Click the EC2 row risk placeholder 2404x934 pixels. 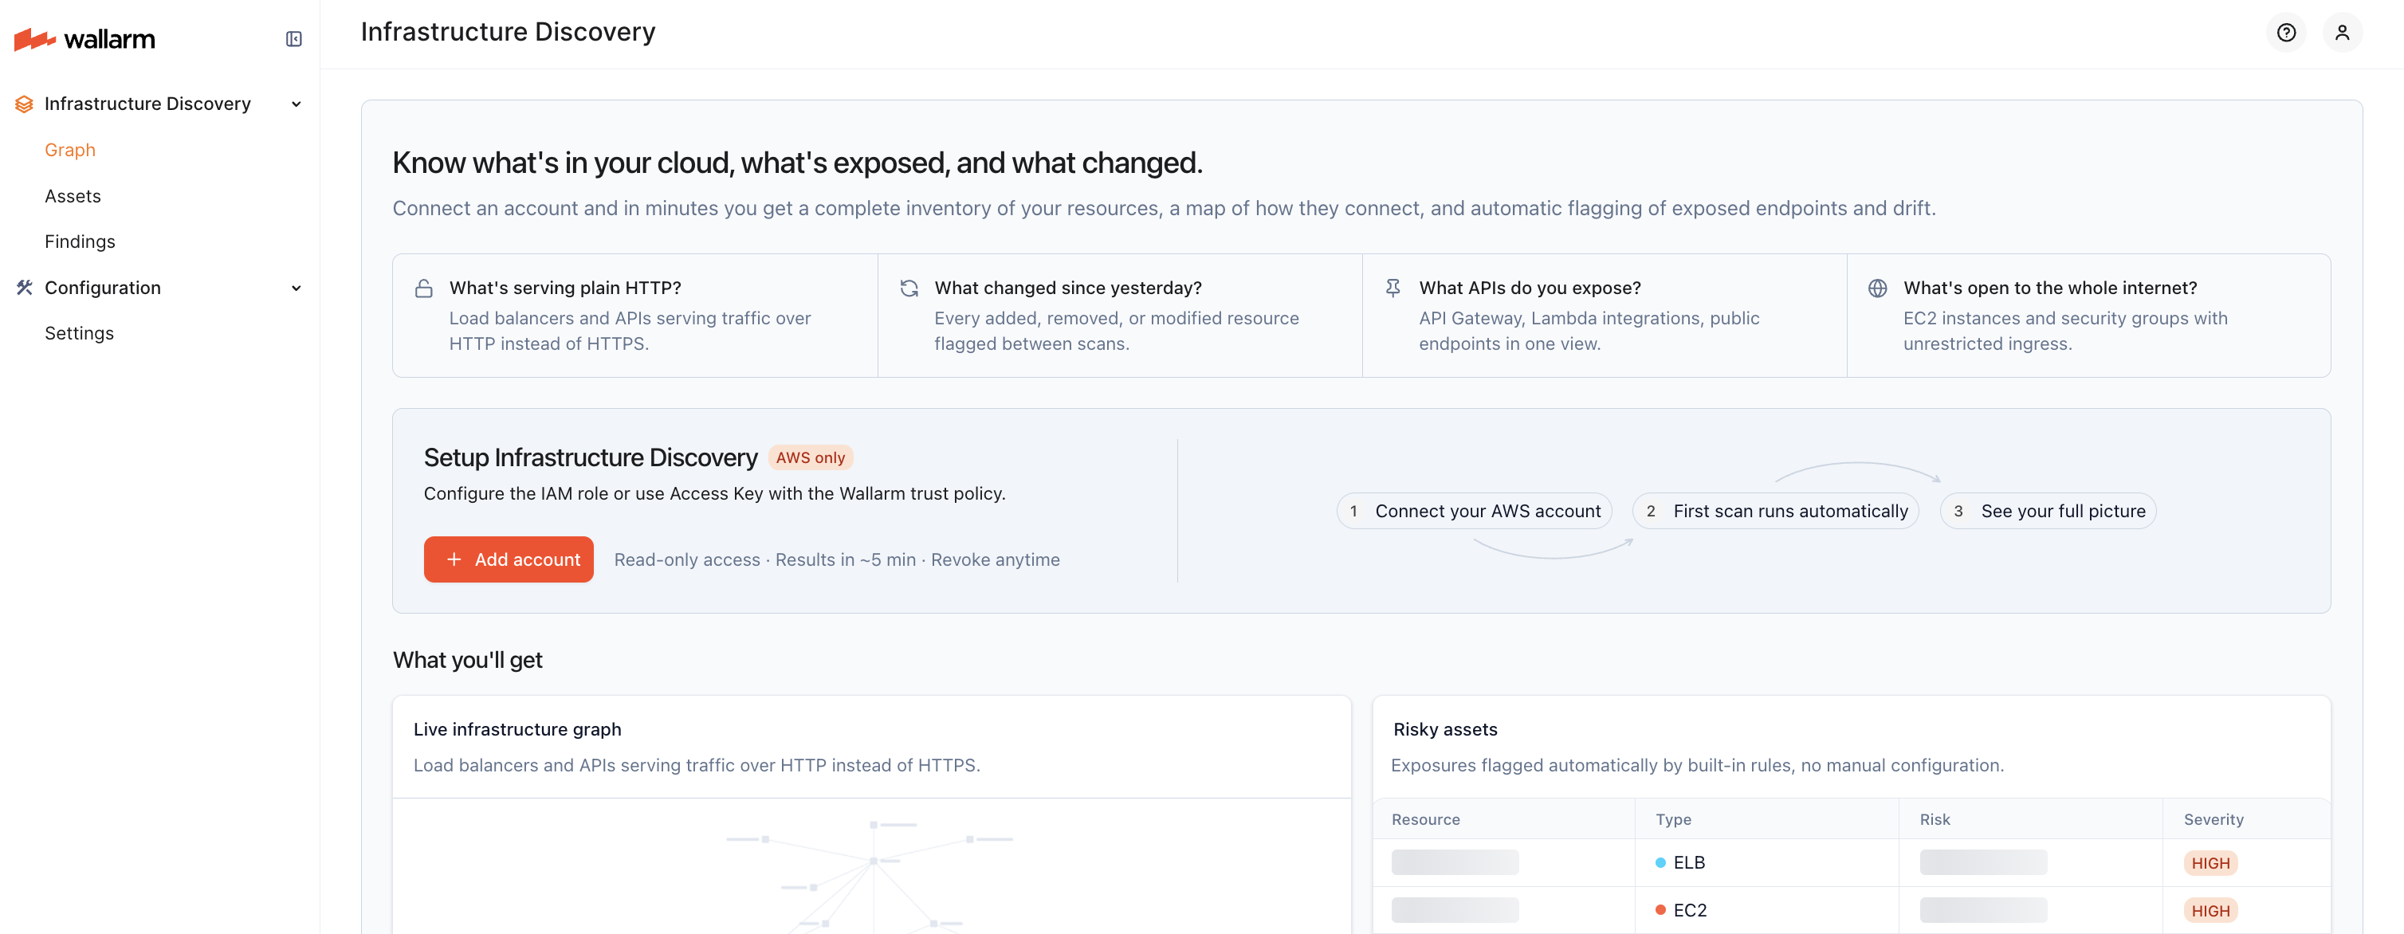point(1982,910)
